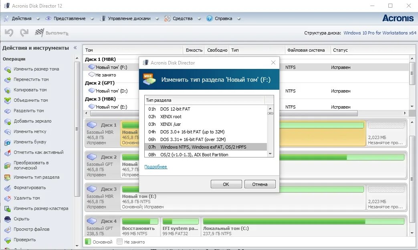
Task: Click the Файловая система column header
Action: pos(307,50)
